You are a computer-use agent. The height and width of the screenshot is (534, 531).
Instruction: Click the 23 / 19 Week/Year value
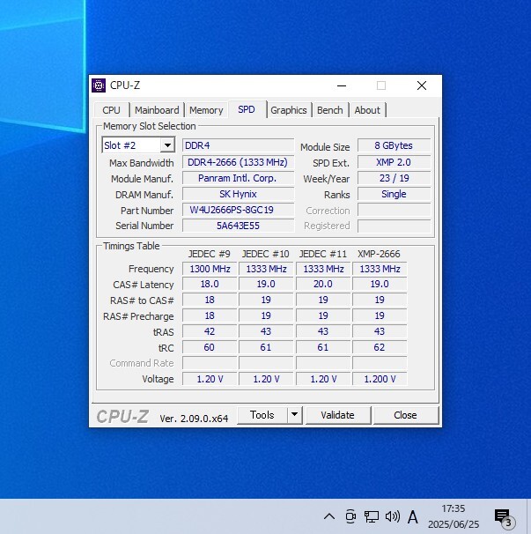click(394, 178)
